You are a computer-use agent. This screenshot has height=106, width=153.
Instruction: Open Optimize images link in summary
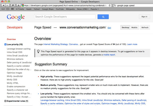[109, 103]
